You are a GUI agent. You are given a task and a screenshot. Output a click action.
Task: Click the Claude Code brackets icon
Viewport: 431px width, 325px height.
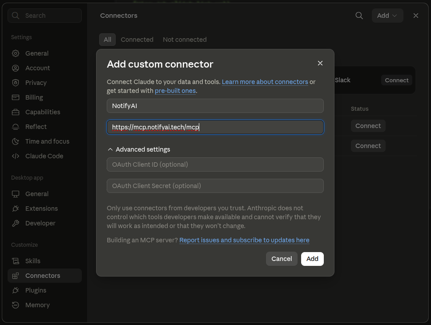(x=16, y=156)
